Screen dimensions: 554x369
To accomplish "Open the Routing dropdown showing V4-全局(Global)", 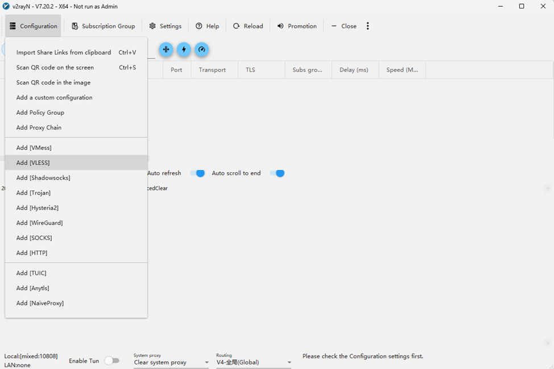I will pos(254,363).
